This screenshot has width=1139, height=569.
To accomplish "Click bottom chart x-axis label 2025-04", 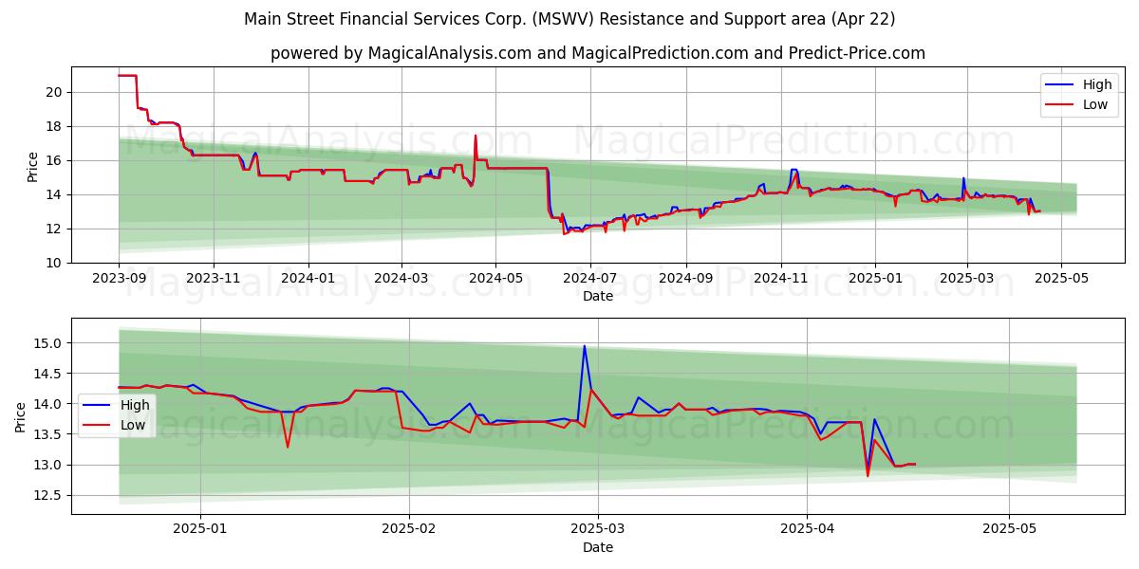I will coord(807,531).
